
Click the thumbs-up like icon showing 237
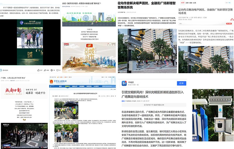point(38,70)
